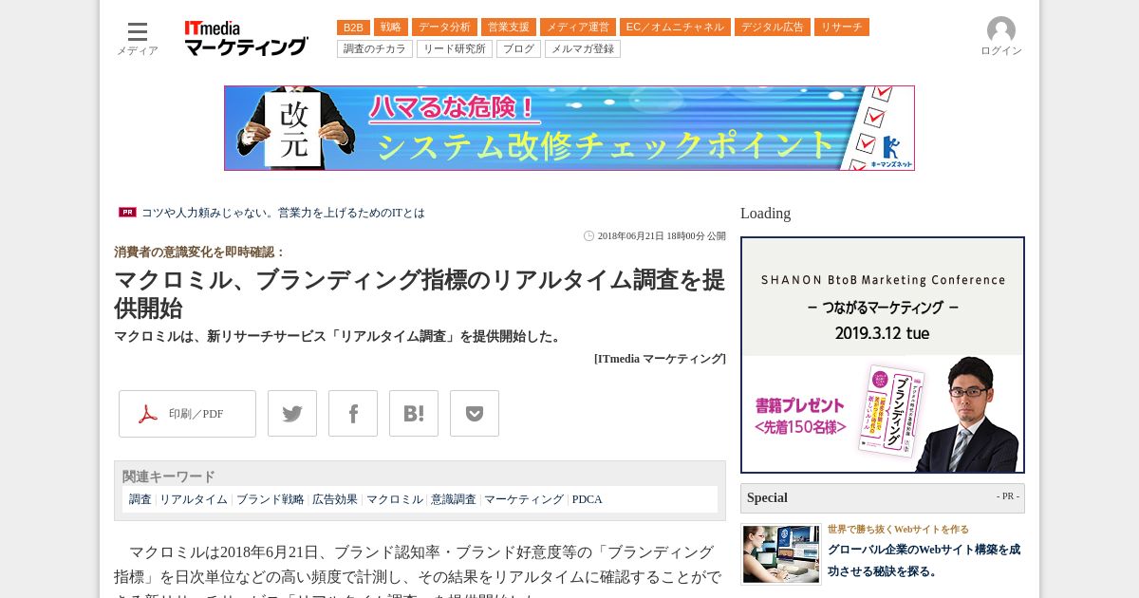The height and width of the screenshot is (598, 1139).
Task: Select the PDCA keyword
Action: coord(588,499)
